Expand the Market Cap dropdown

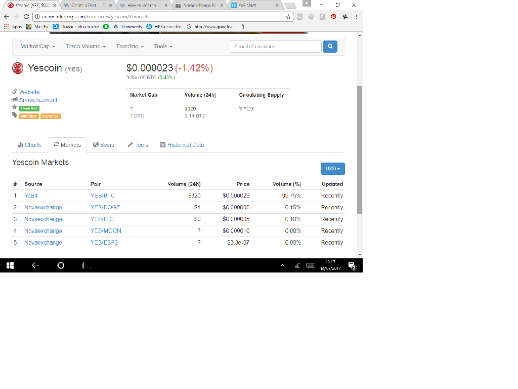click(37, 46)
